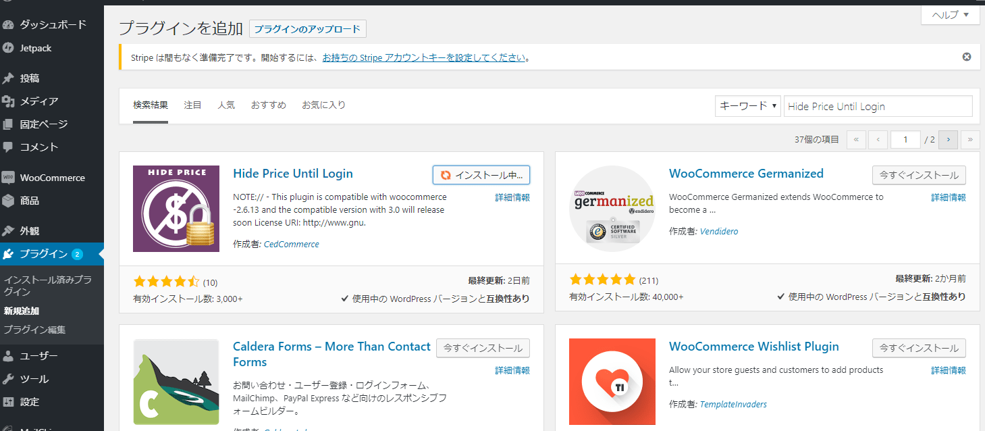This screenshot has height=431, width=985.
Task: Select the 新規追加 submenu item
Action: pyautogui.click(x=22, y=311)
